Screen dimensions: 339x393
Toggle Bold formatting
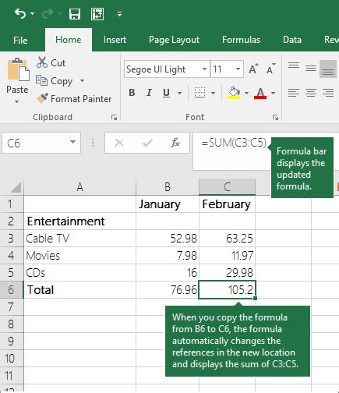pyautogui.click(x=132, y=93)
